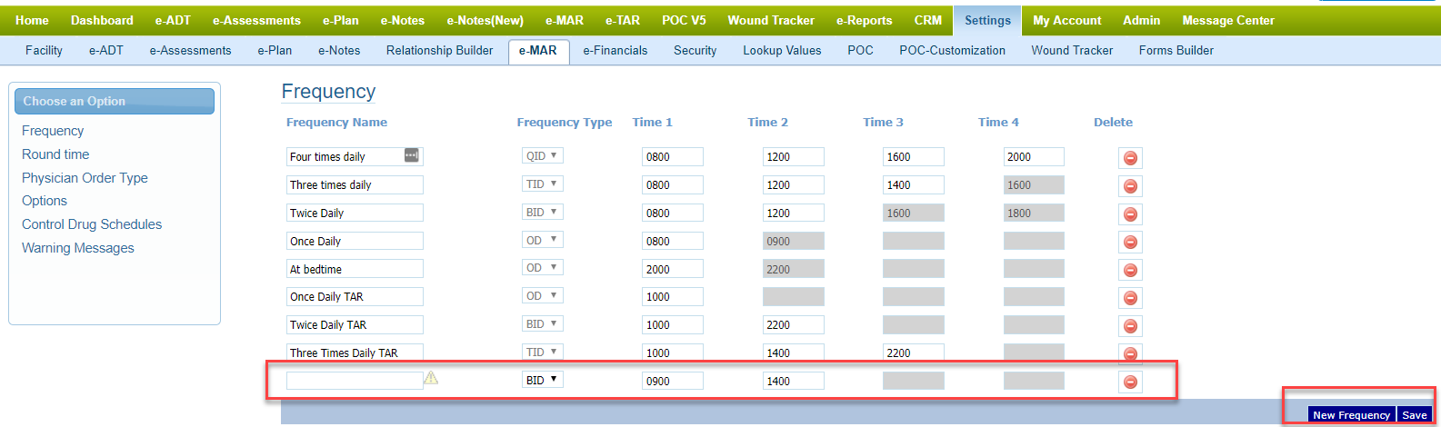Delete the Four times daily frequency row
The height and width of the screenshot is (427, 1441).
[x=1130, y=158]
